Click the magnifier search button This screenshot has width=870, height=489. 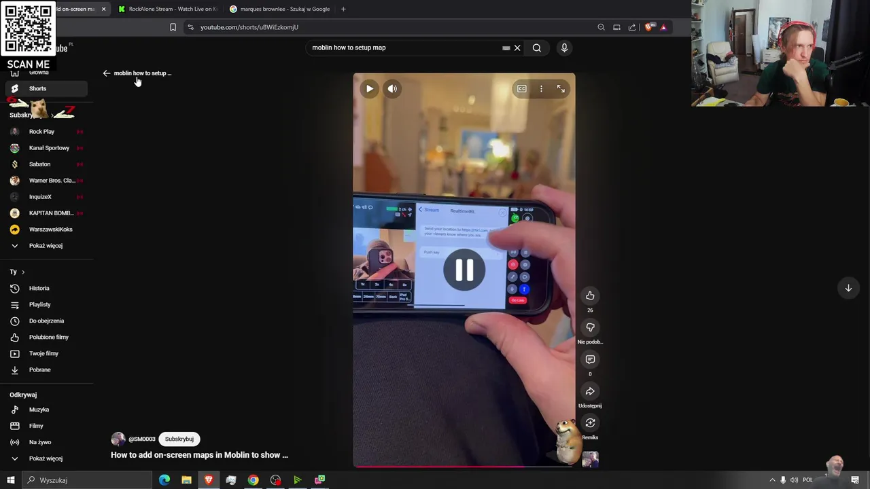[x=537, y=48]
